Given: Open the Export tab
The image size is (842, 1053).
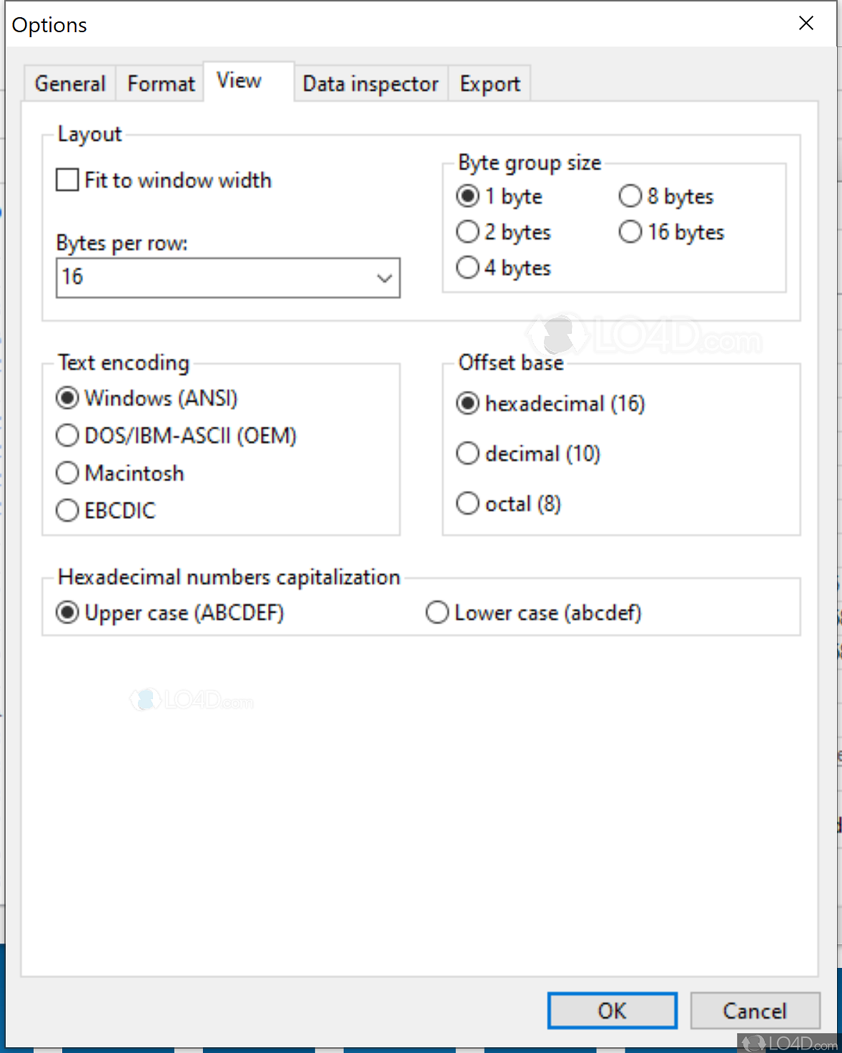Looking at the screenshot, I should pos(490,84).
